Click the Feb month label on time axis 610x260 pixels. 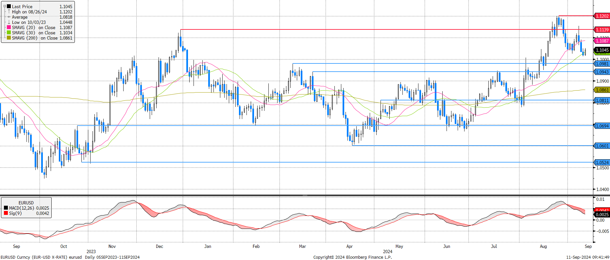256,246
